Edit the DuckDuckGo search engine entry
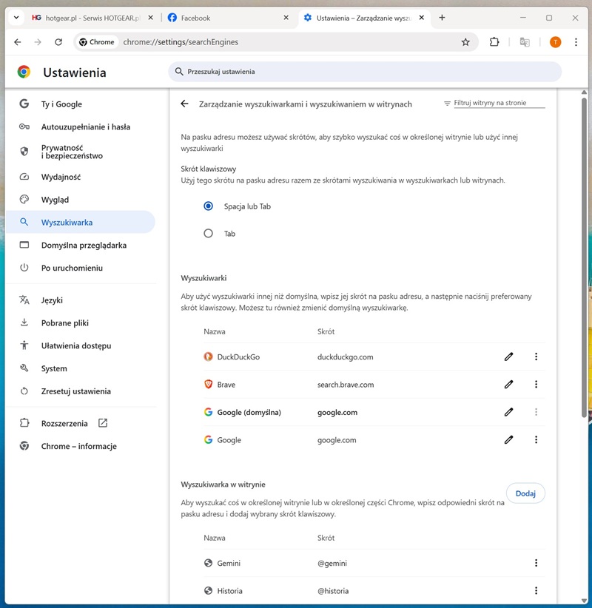The width and height of the screenshot is (592, 608). tap(508, 357)
